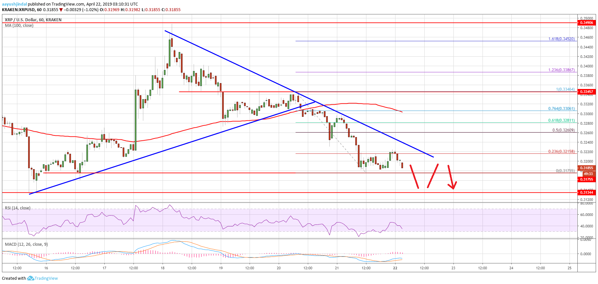Screen dimensions: 598x284
Task: Click the red 0.31855 current price label
Action: click(587, 168)
